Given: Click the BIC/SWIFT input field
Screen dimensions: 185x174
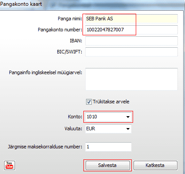Looking at the screenshot, I should [x=131, y=52].
